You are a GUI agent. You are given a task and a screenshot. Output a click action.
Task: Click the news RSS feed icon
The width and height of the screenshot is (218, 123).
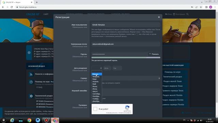[x=31, y=74]
